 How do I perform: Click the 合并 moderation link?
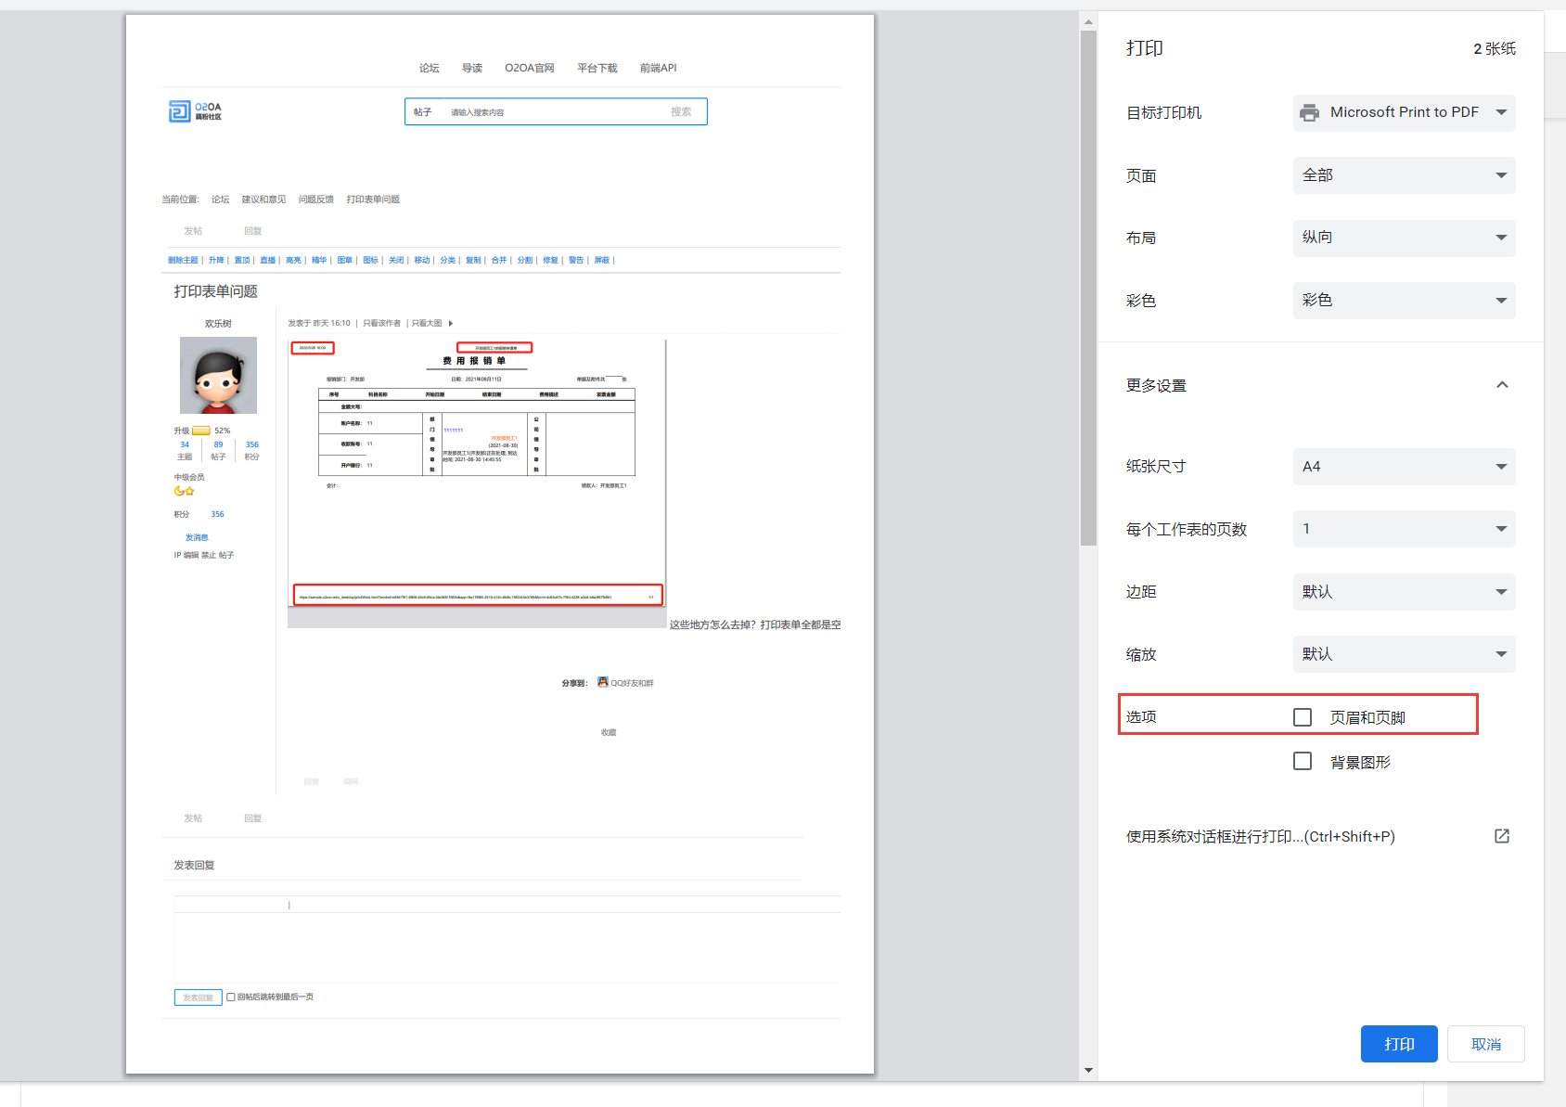(x=499, y=260)
